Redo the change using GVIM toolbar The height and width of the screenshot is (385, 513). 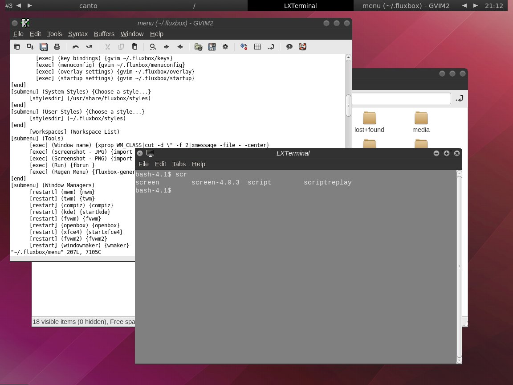(x=89, y=47)
